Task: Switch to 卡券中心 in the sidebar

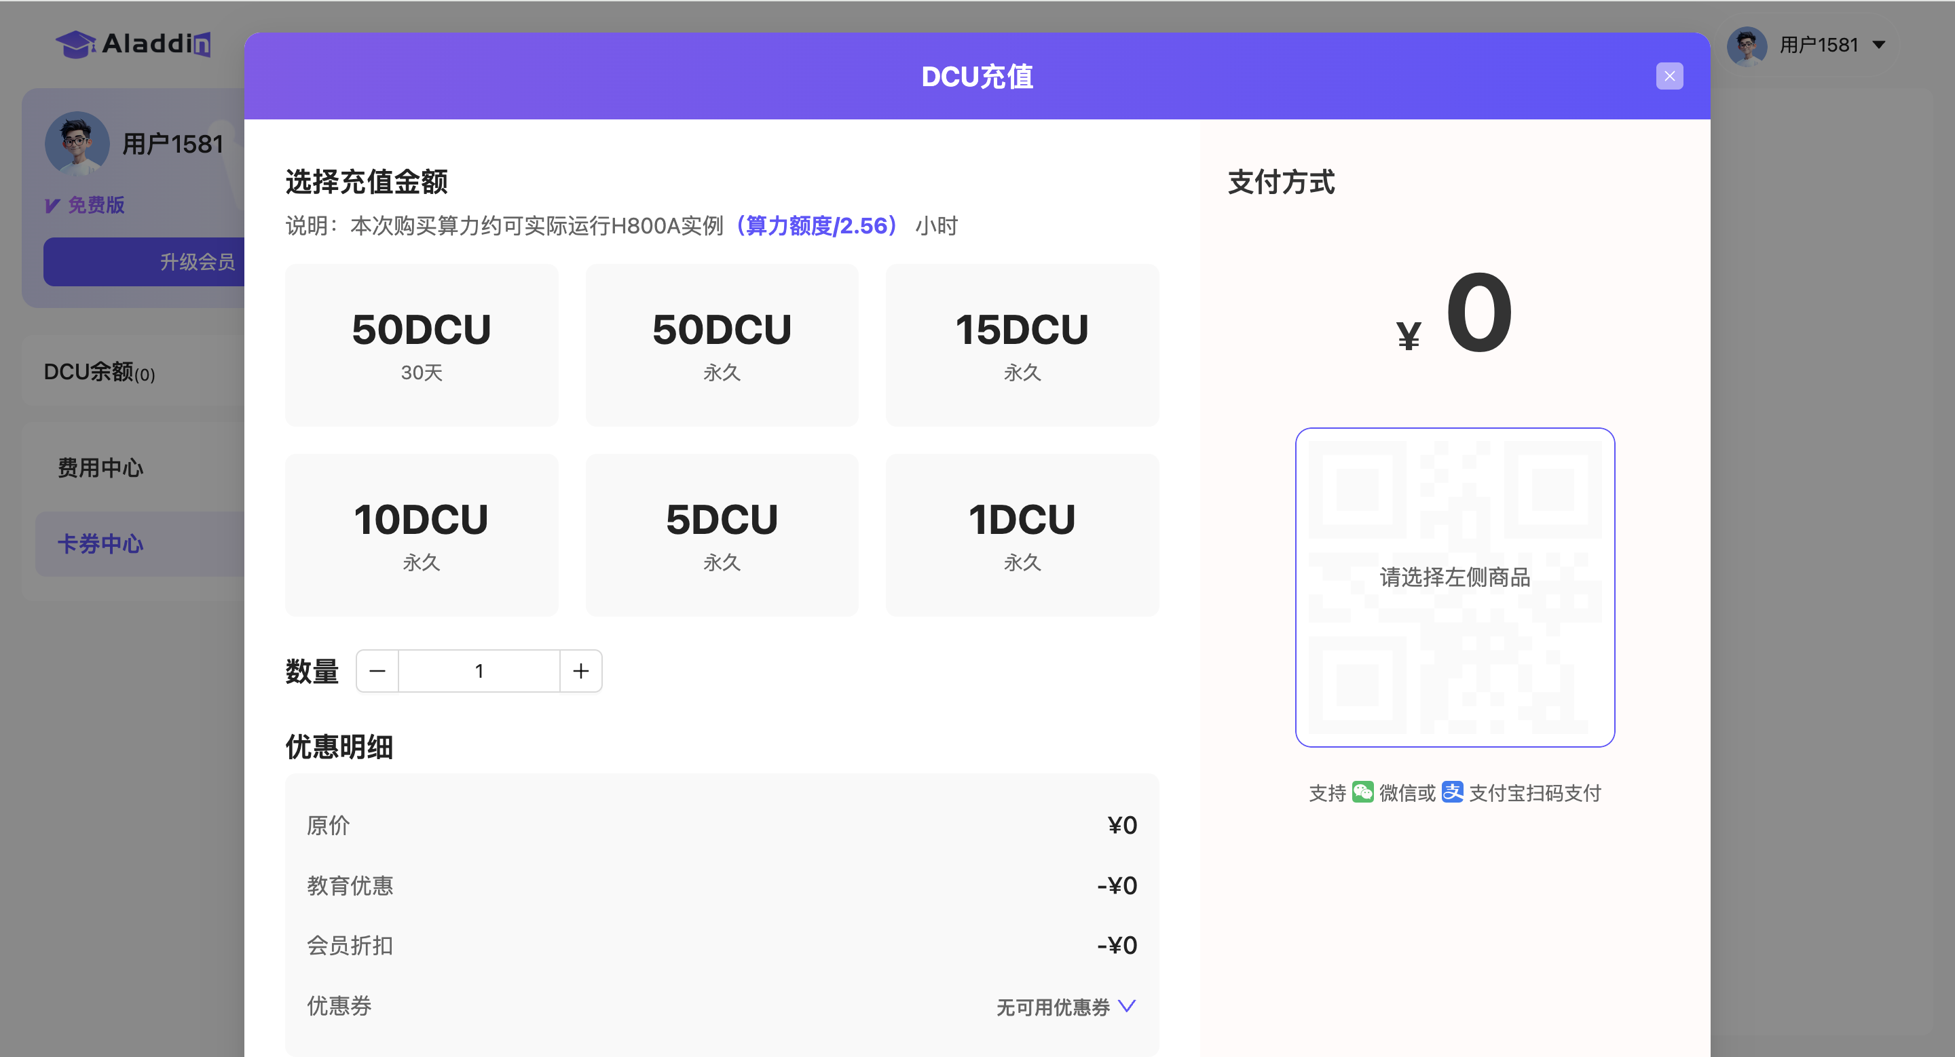Action: point(100,543)
